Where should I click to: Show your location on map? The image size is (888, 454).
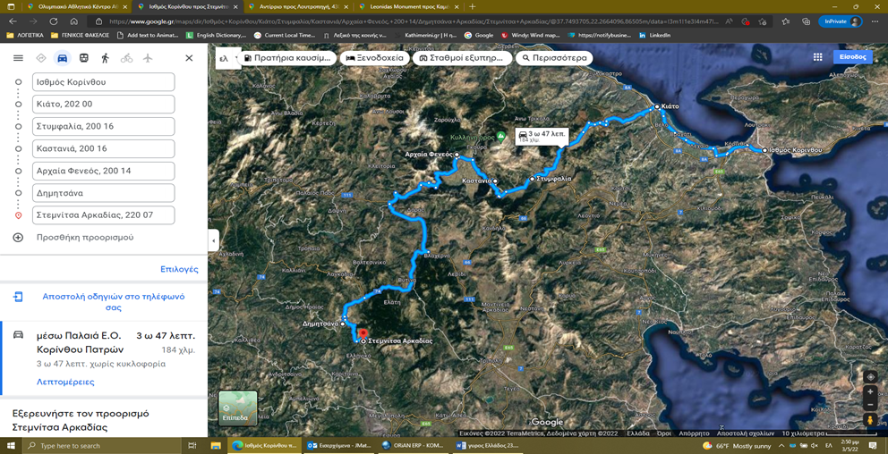tap(870, 377)
